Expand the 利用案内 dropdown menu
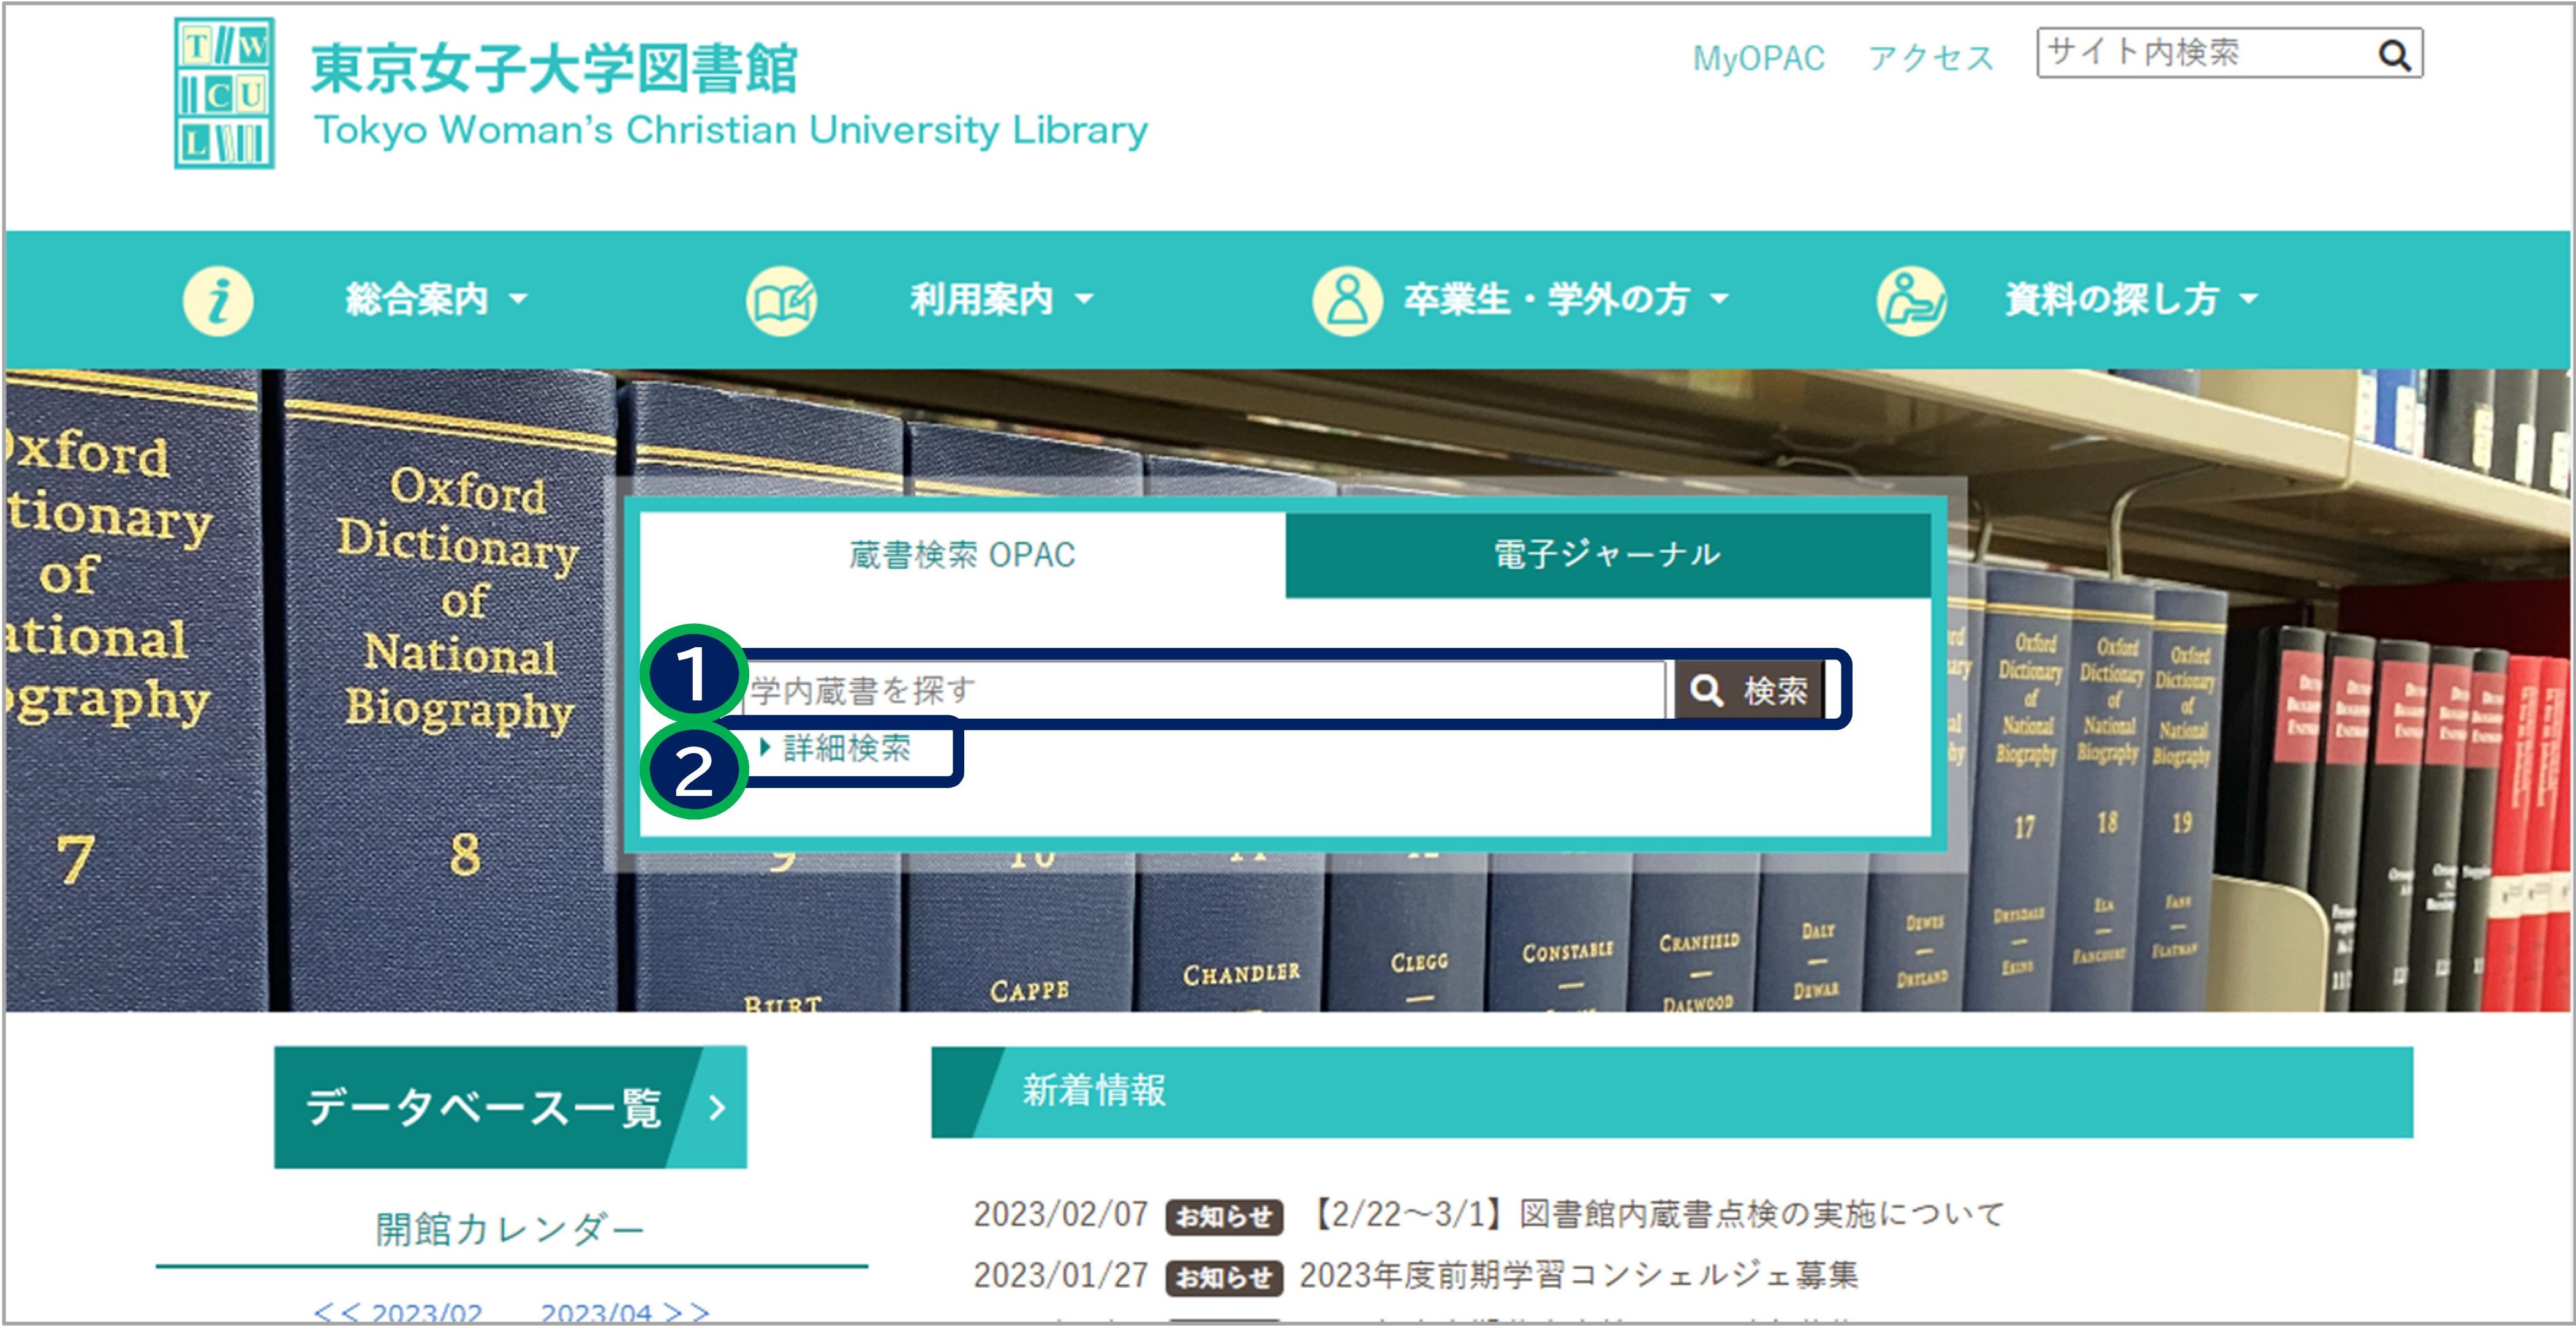Viewport: 2576px width, 1328px height. [1001, 299]
